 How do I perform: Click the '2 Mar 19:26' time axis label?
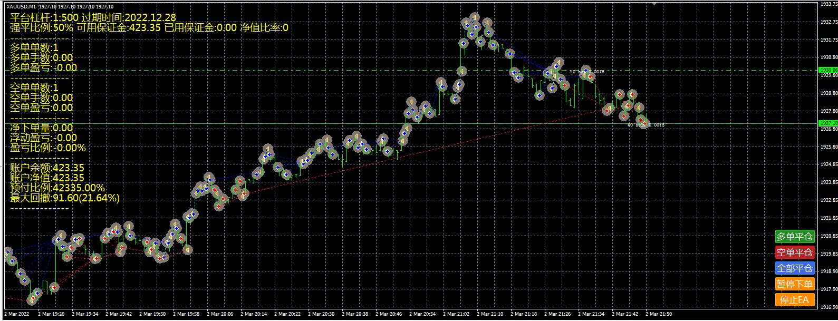point(51,314)
